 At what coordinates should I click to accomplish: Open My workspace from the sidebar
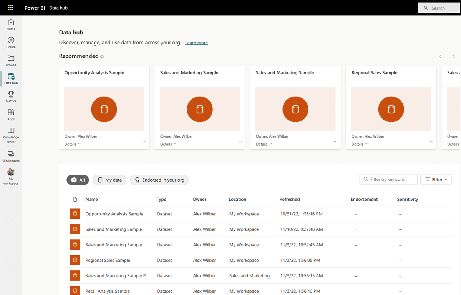[11, 176]
